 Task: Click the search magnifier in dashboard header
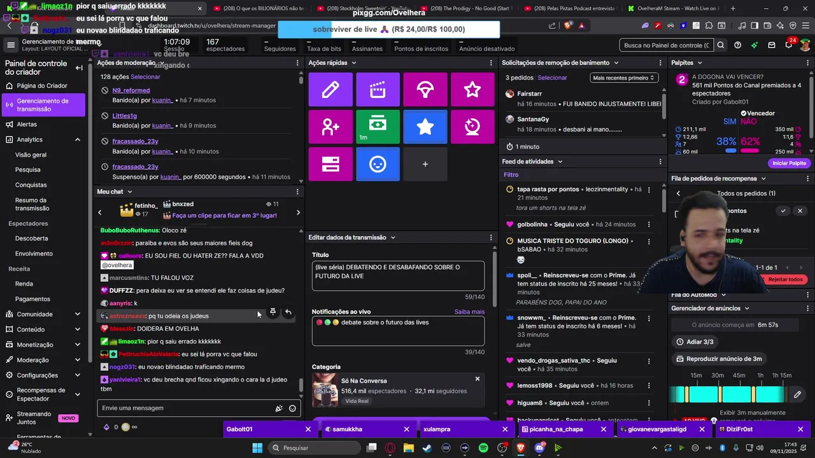click(721, 45)
